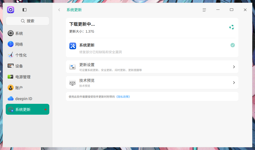The width and height of the screenshot is (255, 150).
Task: Click the Control Center gear app icon
Action: pos(11,10)
